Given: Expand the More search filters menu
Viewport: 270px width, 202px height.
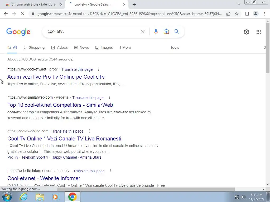Looking at the screenshot, I should (125, 47).
